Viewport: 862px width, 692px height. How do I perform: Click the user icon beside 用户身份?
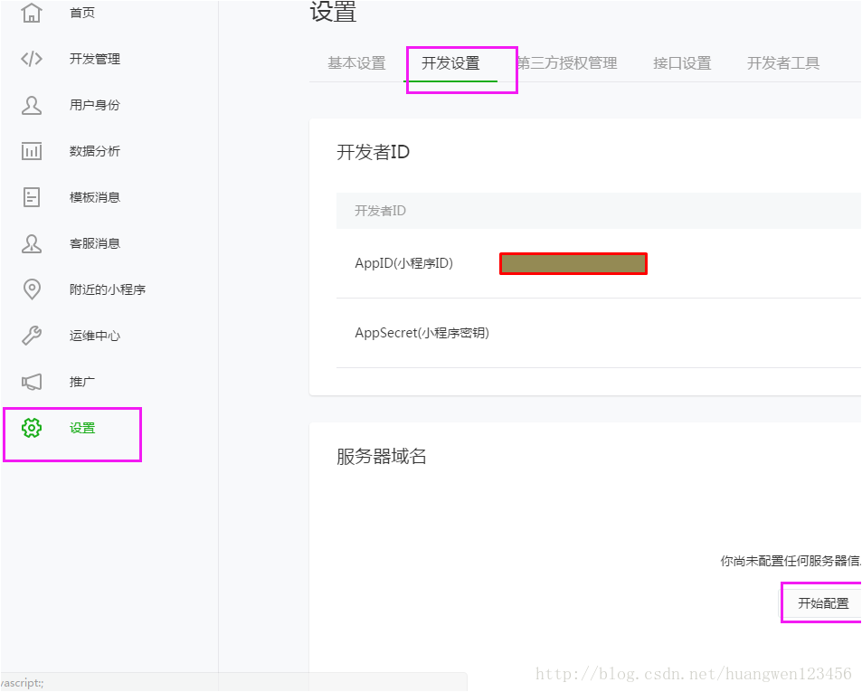(32, 105)
